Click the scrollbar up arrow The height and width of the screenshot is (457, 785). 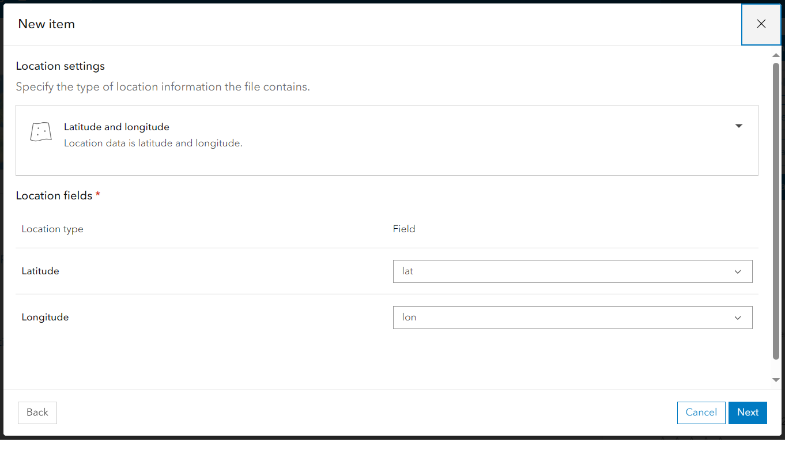click(776, 55)
